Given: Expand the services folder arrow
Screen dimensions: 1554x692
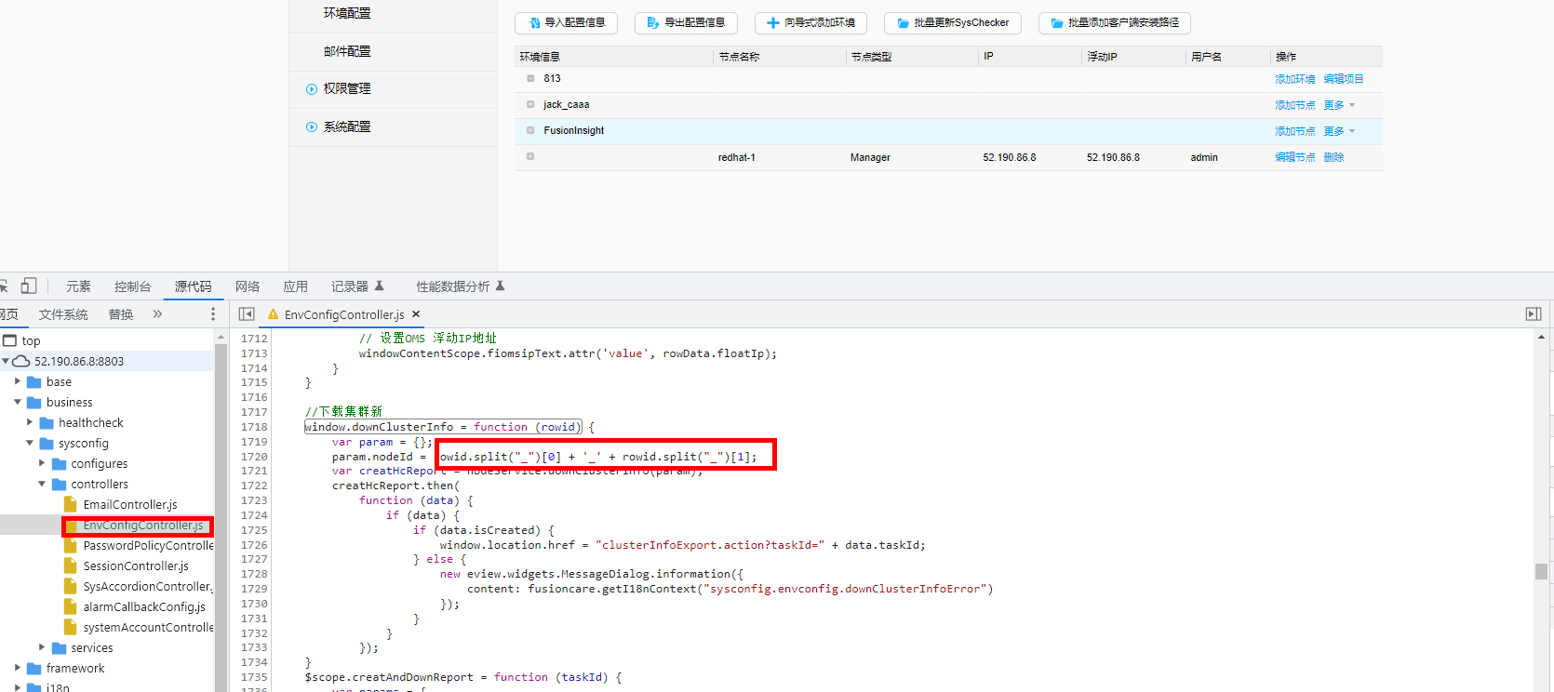Looking at the screenshot, I should click(x=42, y=647).
